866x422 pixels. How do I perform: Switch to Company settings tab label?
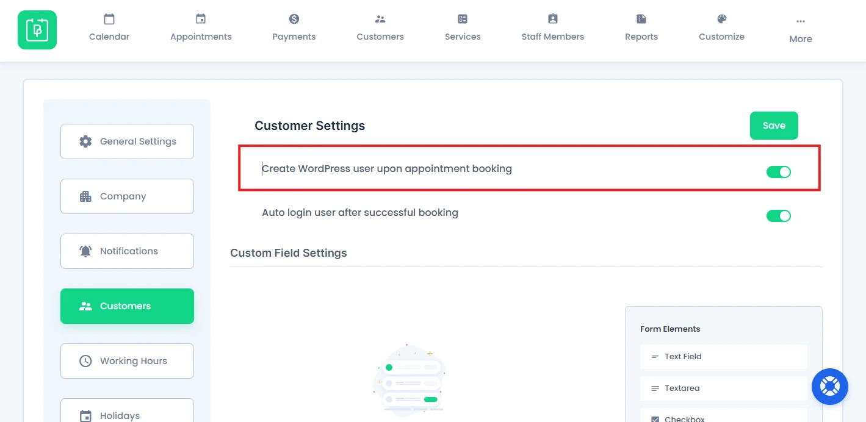(x=123, y=196)
